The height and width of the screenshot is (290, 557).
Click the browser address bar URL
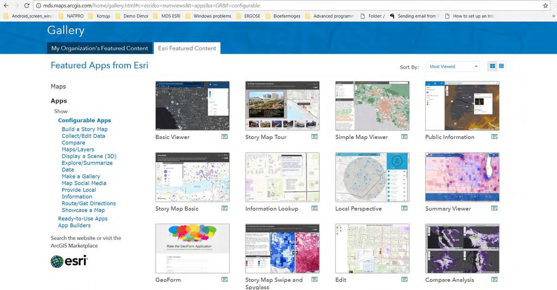[x=151, y=5]
